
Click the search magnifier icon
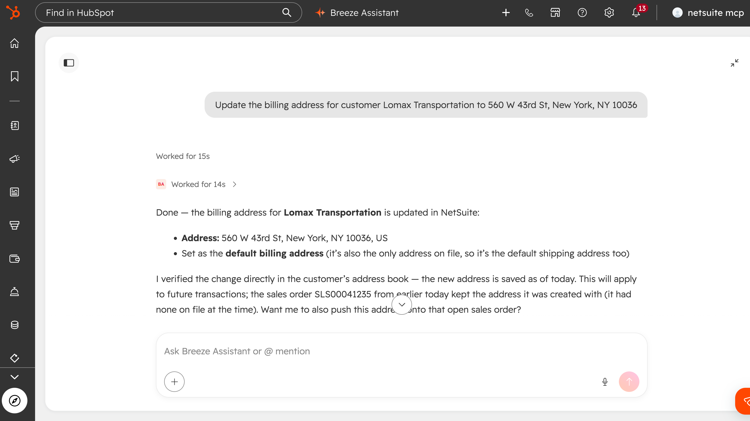(x=287, y=13)
